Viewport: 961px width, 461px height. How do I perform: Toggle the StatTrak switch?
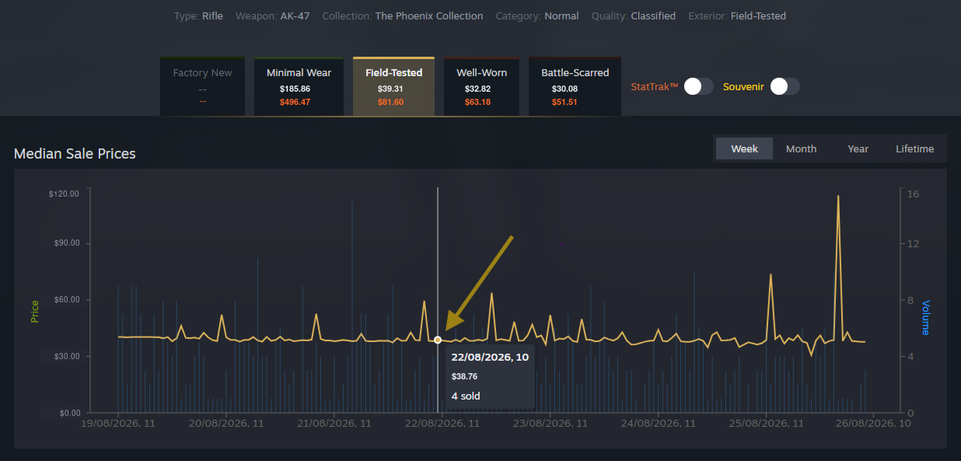coord(698,86)
